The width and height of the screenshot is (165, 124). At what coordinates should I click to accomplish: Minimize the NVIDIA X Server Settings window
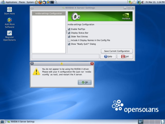(125, 8)
